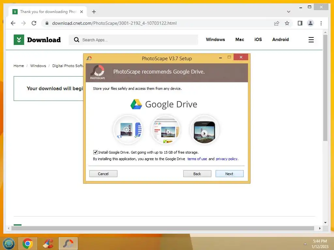Click horizontal scroll right arrow
The height and width of the screenshot is (250, 334).
click(x=320, y=228)
